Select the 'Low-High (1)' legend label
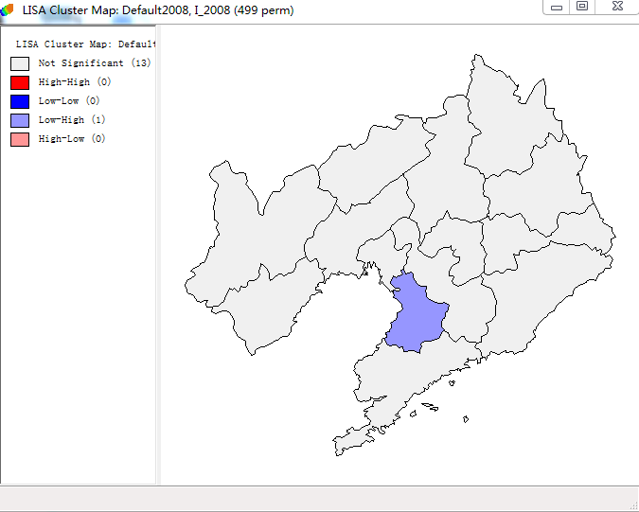Screen dimensions: 639x512 coord(72,120)
